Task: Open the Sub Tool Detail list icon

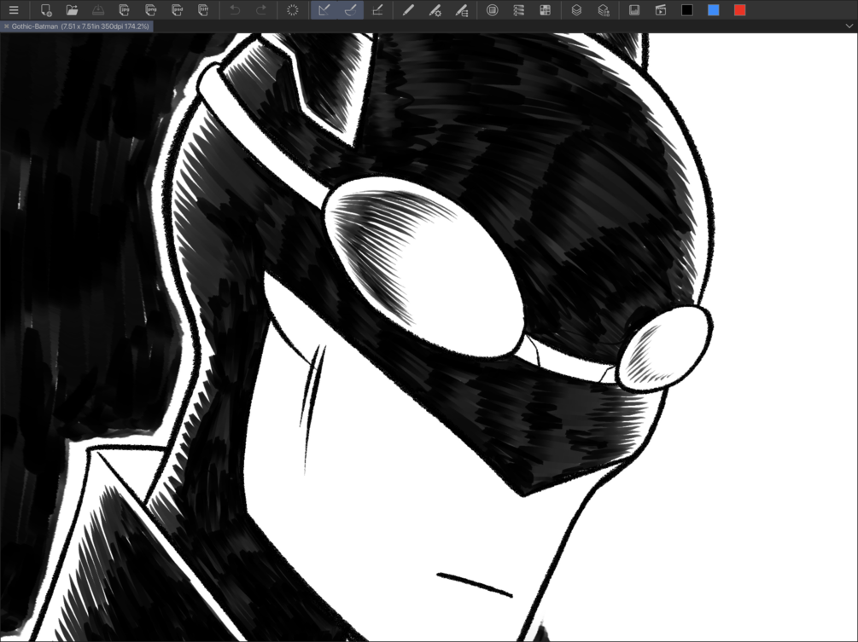Action: coord(519,10)
